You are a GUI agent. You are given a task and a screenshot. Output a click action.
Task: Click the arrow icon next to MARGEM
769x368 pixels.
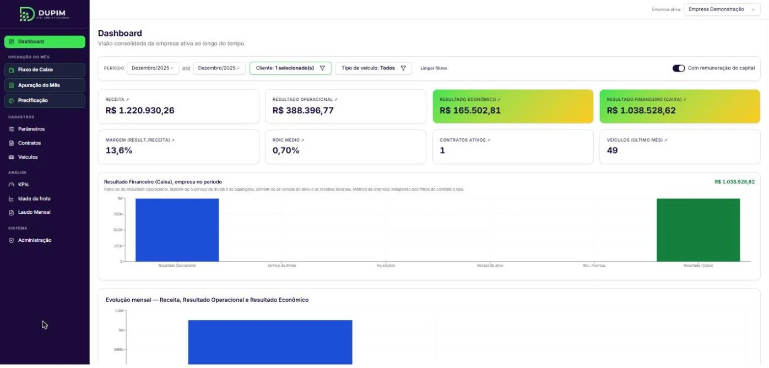tap(173, 140)
